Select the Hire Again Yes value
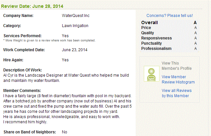 pyautogui.click(x=65, y=60)
